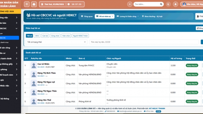Click Đang công tác badge for Đặng Văn Thái
The height and width of the screenshot is (114, 203).
pos(192,102)
